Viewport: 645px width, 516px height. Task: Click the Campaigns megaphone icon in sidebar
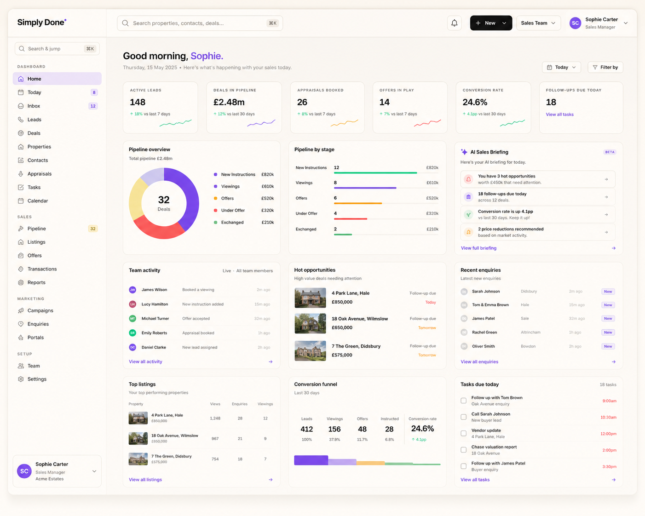point(21,311)
